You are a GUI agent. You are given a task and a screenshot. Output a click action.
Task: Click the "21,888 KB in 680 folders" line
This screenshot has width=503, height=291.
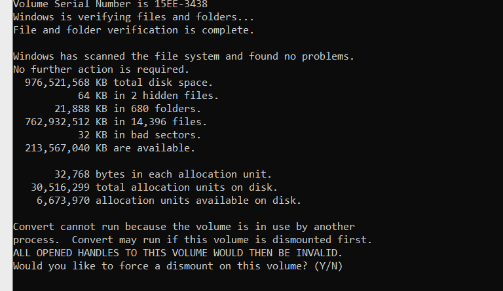point(128,109)
